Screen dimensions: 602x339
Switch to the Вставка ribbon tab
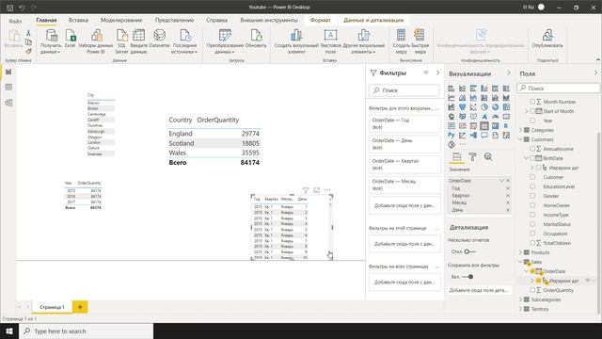[78, 20]
